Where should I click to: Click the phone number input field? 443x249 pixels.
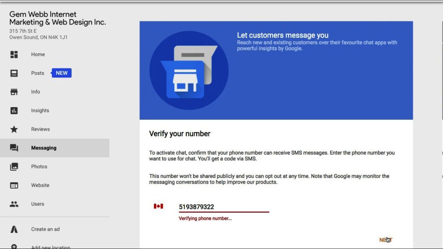224,207
